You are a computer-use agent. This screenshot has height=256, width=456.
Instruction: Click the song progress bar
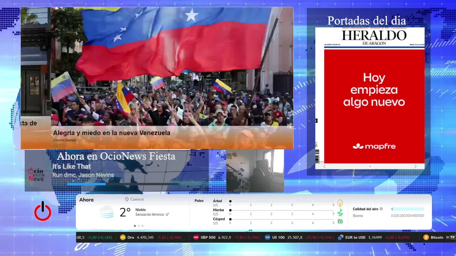123,184
